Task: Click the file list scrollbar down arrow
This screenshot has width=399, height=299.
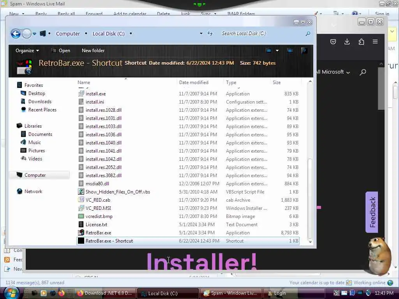Action: click(310, 242)
